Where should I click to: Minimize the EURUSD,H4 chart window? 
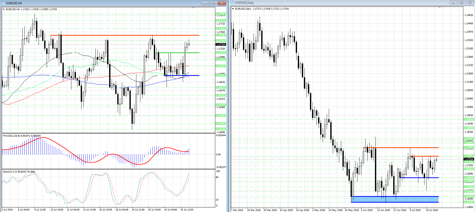click(205, 3)
